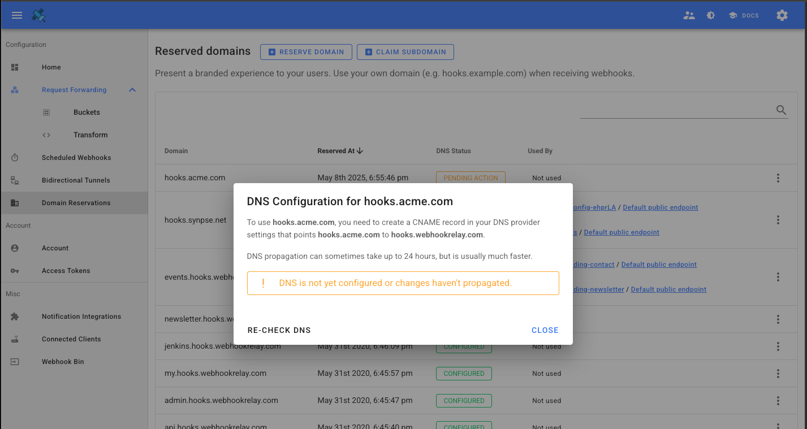This screenshot has height=429, width=807.
Task: Click the domain search input field
Action: pos(676,110)
